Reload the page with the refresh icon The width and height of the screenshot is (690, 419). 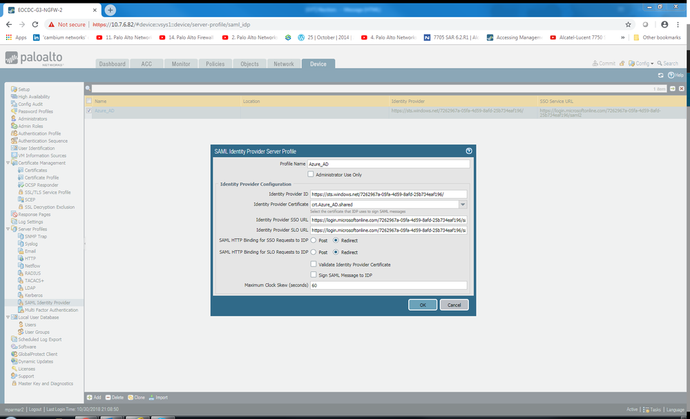[x=35, y=25]
